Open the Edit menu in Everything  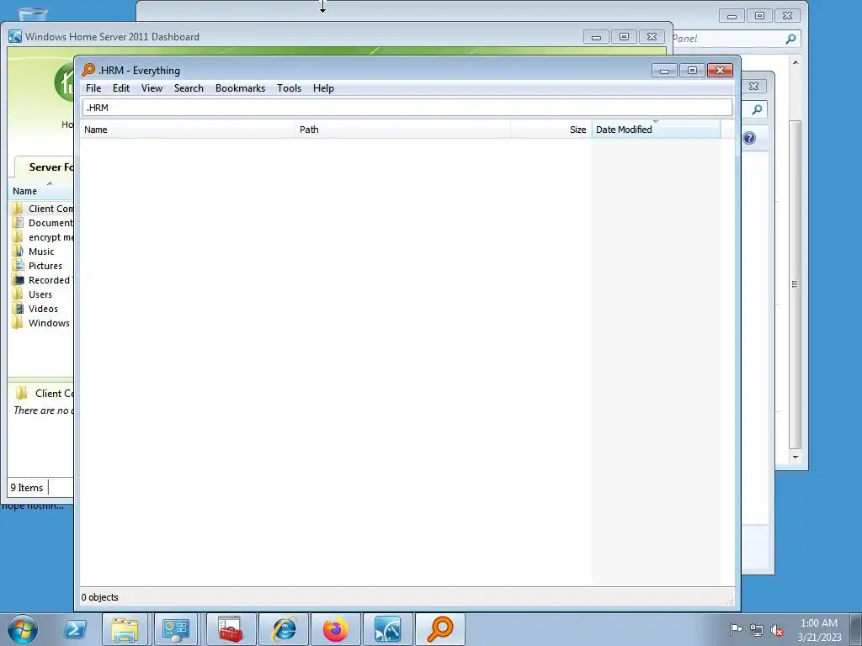pyautogui.click(x=121, y=88)
